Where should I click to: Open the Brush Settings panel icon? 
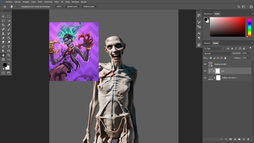pyautogui.click(x=199, y=22)
